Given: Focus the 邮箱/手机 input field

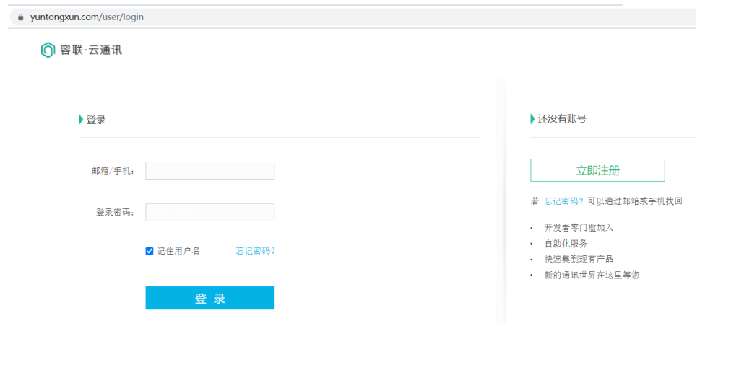Looking at the screenshot, I should tap(209, 170).
